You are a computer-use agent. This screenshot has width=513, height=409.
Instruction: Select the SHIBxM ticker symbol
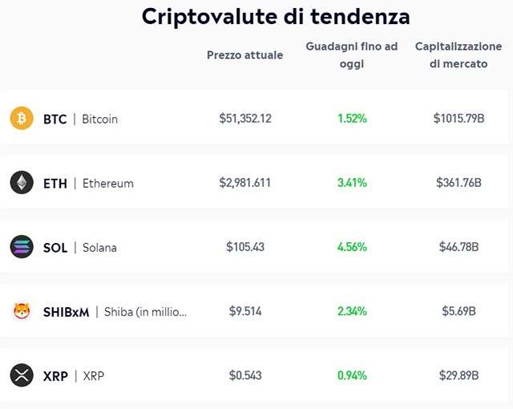(66, 312)
